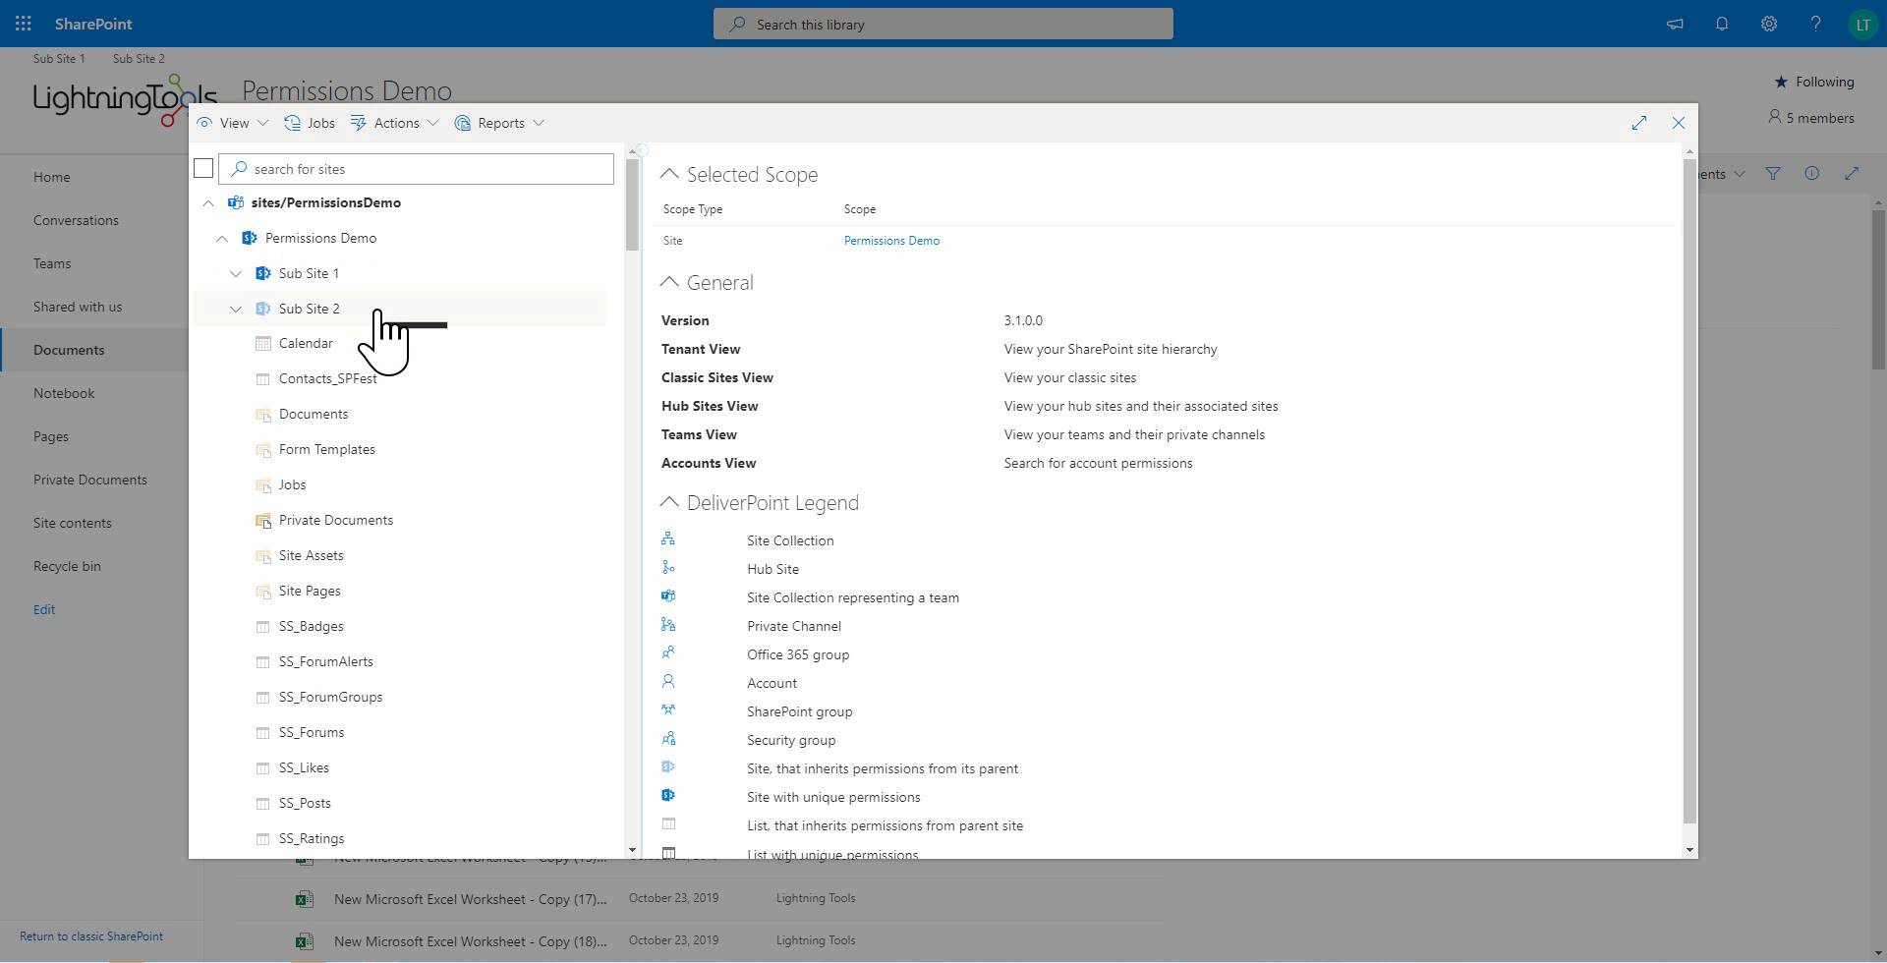
Task: Collapse the DeliverPoint Legend section
Action: [669, 502]
